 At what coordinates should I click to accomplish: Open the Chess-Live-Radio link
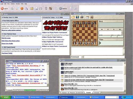tap(7, 44)
